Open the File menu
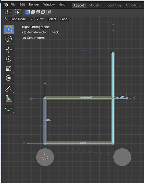144x183 pixels. point(13,5)
